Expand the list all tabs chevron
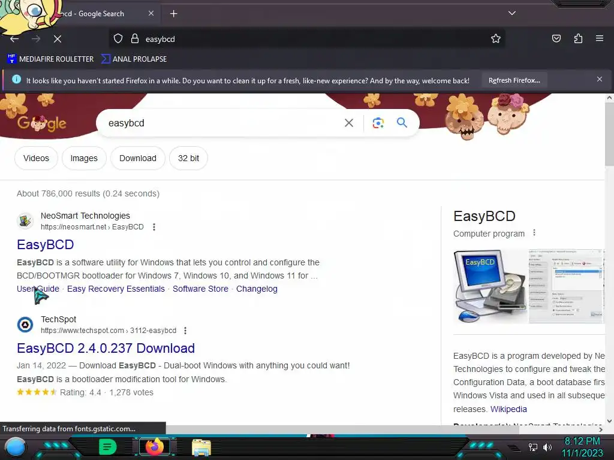Screen dimensions: 614x460 point(512,13)
